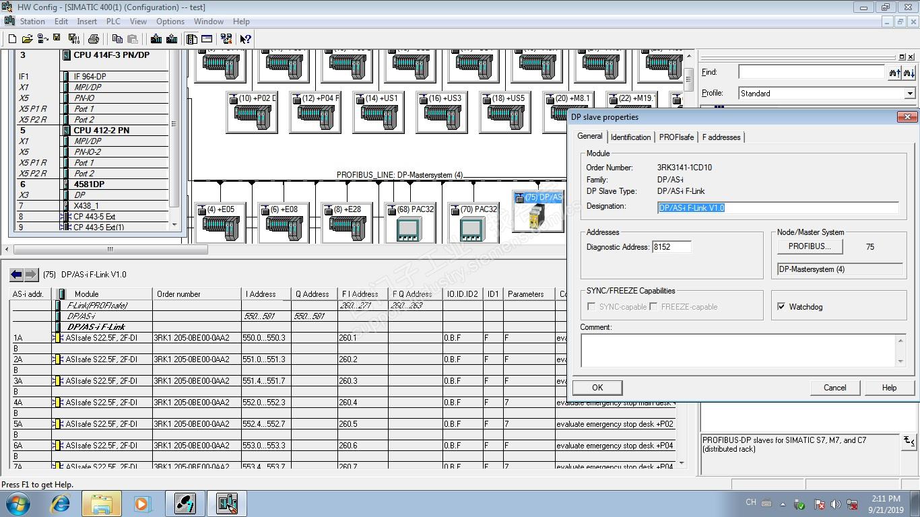Click the I Address column header
The width and height of the screenshot is (920, 517).
pos(266,294)
